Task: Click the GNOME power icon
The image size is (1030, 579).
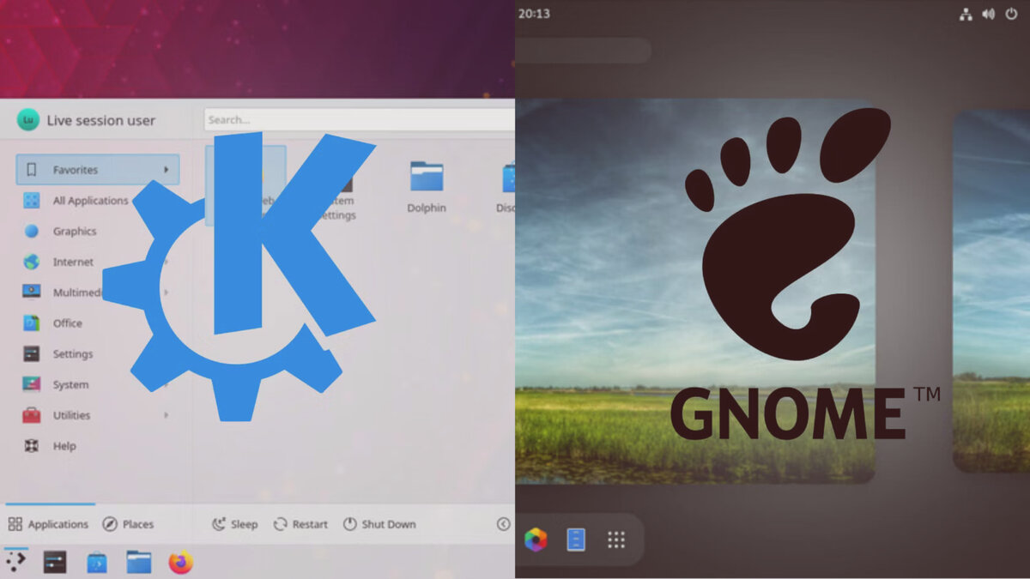Action: pos(1011,14)
